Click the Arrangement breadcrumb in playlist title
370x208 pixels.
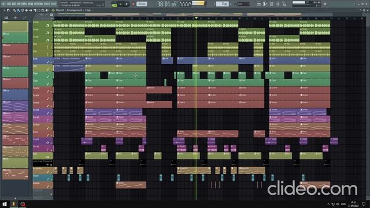[x=75, y=10]
